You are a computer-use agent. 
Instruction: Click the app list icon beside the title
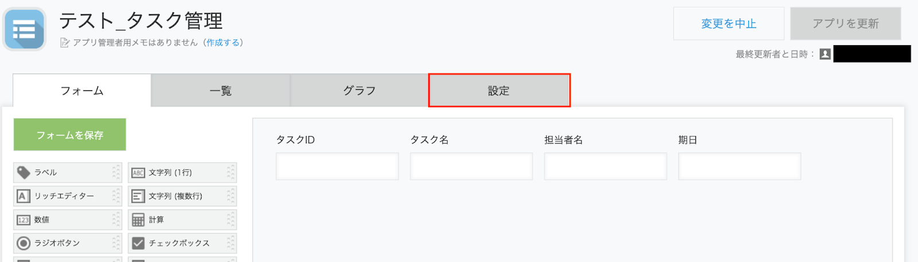click(x=24, y=29)
